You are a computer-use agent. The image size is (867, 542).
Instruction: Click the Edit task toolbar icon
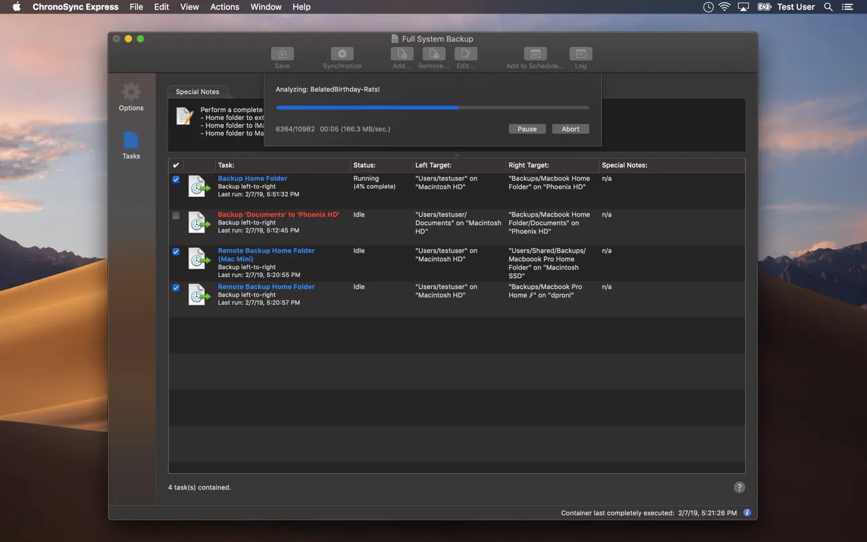click(x=466, y=54)
